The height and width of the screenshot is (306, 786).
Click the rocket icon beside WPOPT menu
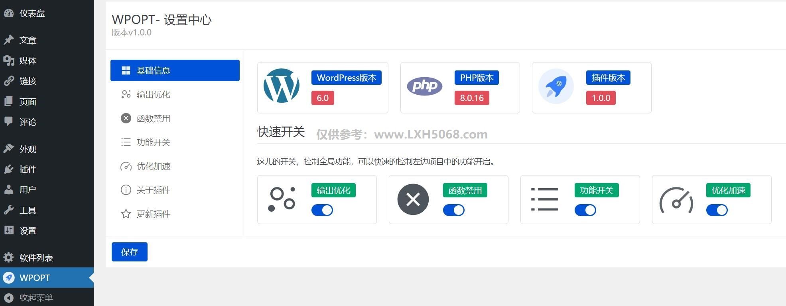pyautogui.click(x=9, y=278)
